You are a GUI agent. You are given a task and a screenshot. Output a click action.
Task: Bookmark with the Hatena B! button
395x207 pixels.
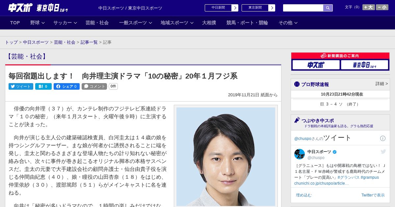[x=43, y=86]
